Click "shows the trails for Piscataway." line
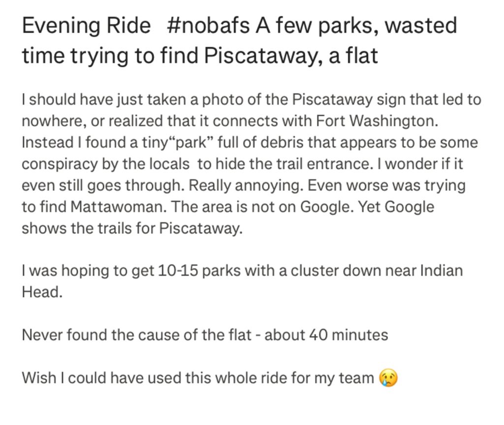Viewport: 504px width, 425px height. click(x=132, y=229)
